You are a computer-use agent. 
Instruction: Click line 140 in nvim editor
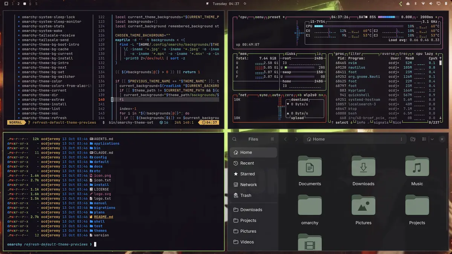(166, 100)
